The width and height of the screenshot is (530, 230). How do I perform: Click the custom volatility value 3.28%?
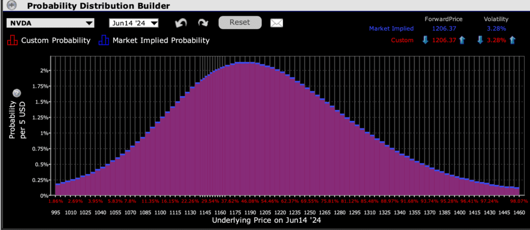pyautogui.click(x=497, y=40)
